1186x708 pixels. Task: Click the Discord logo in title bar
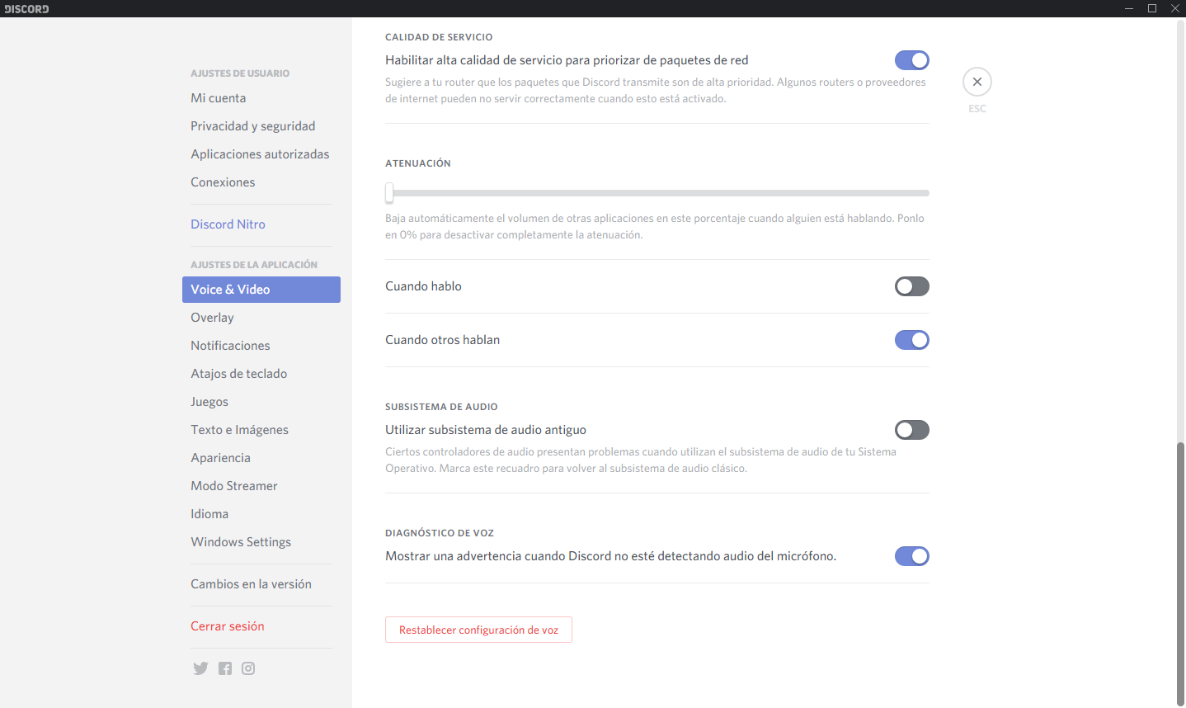(26, 8)
